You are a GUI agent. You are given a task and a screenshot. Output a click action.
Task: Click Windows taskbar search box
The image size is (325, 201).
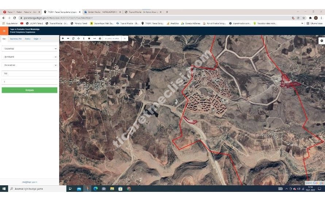click(37, 189)
